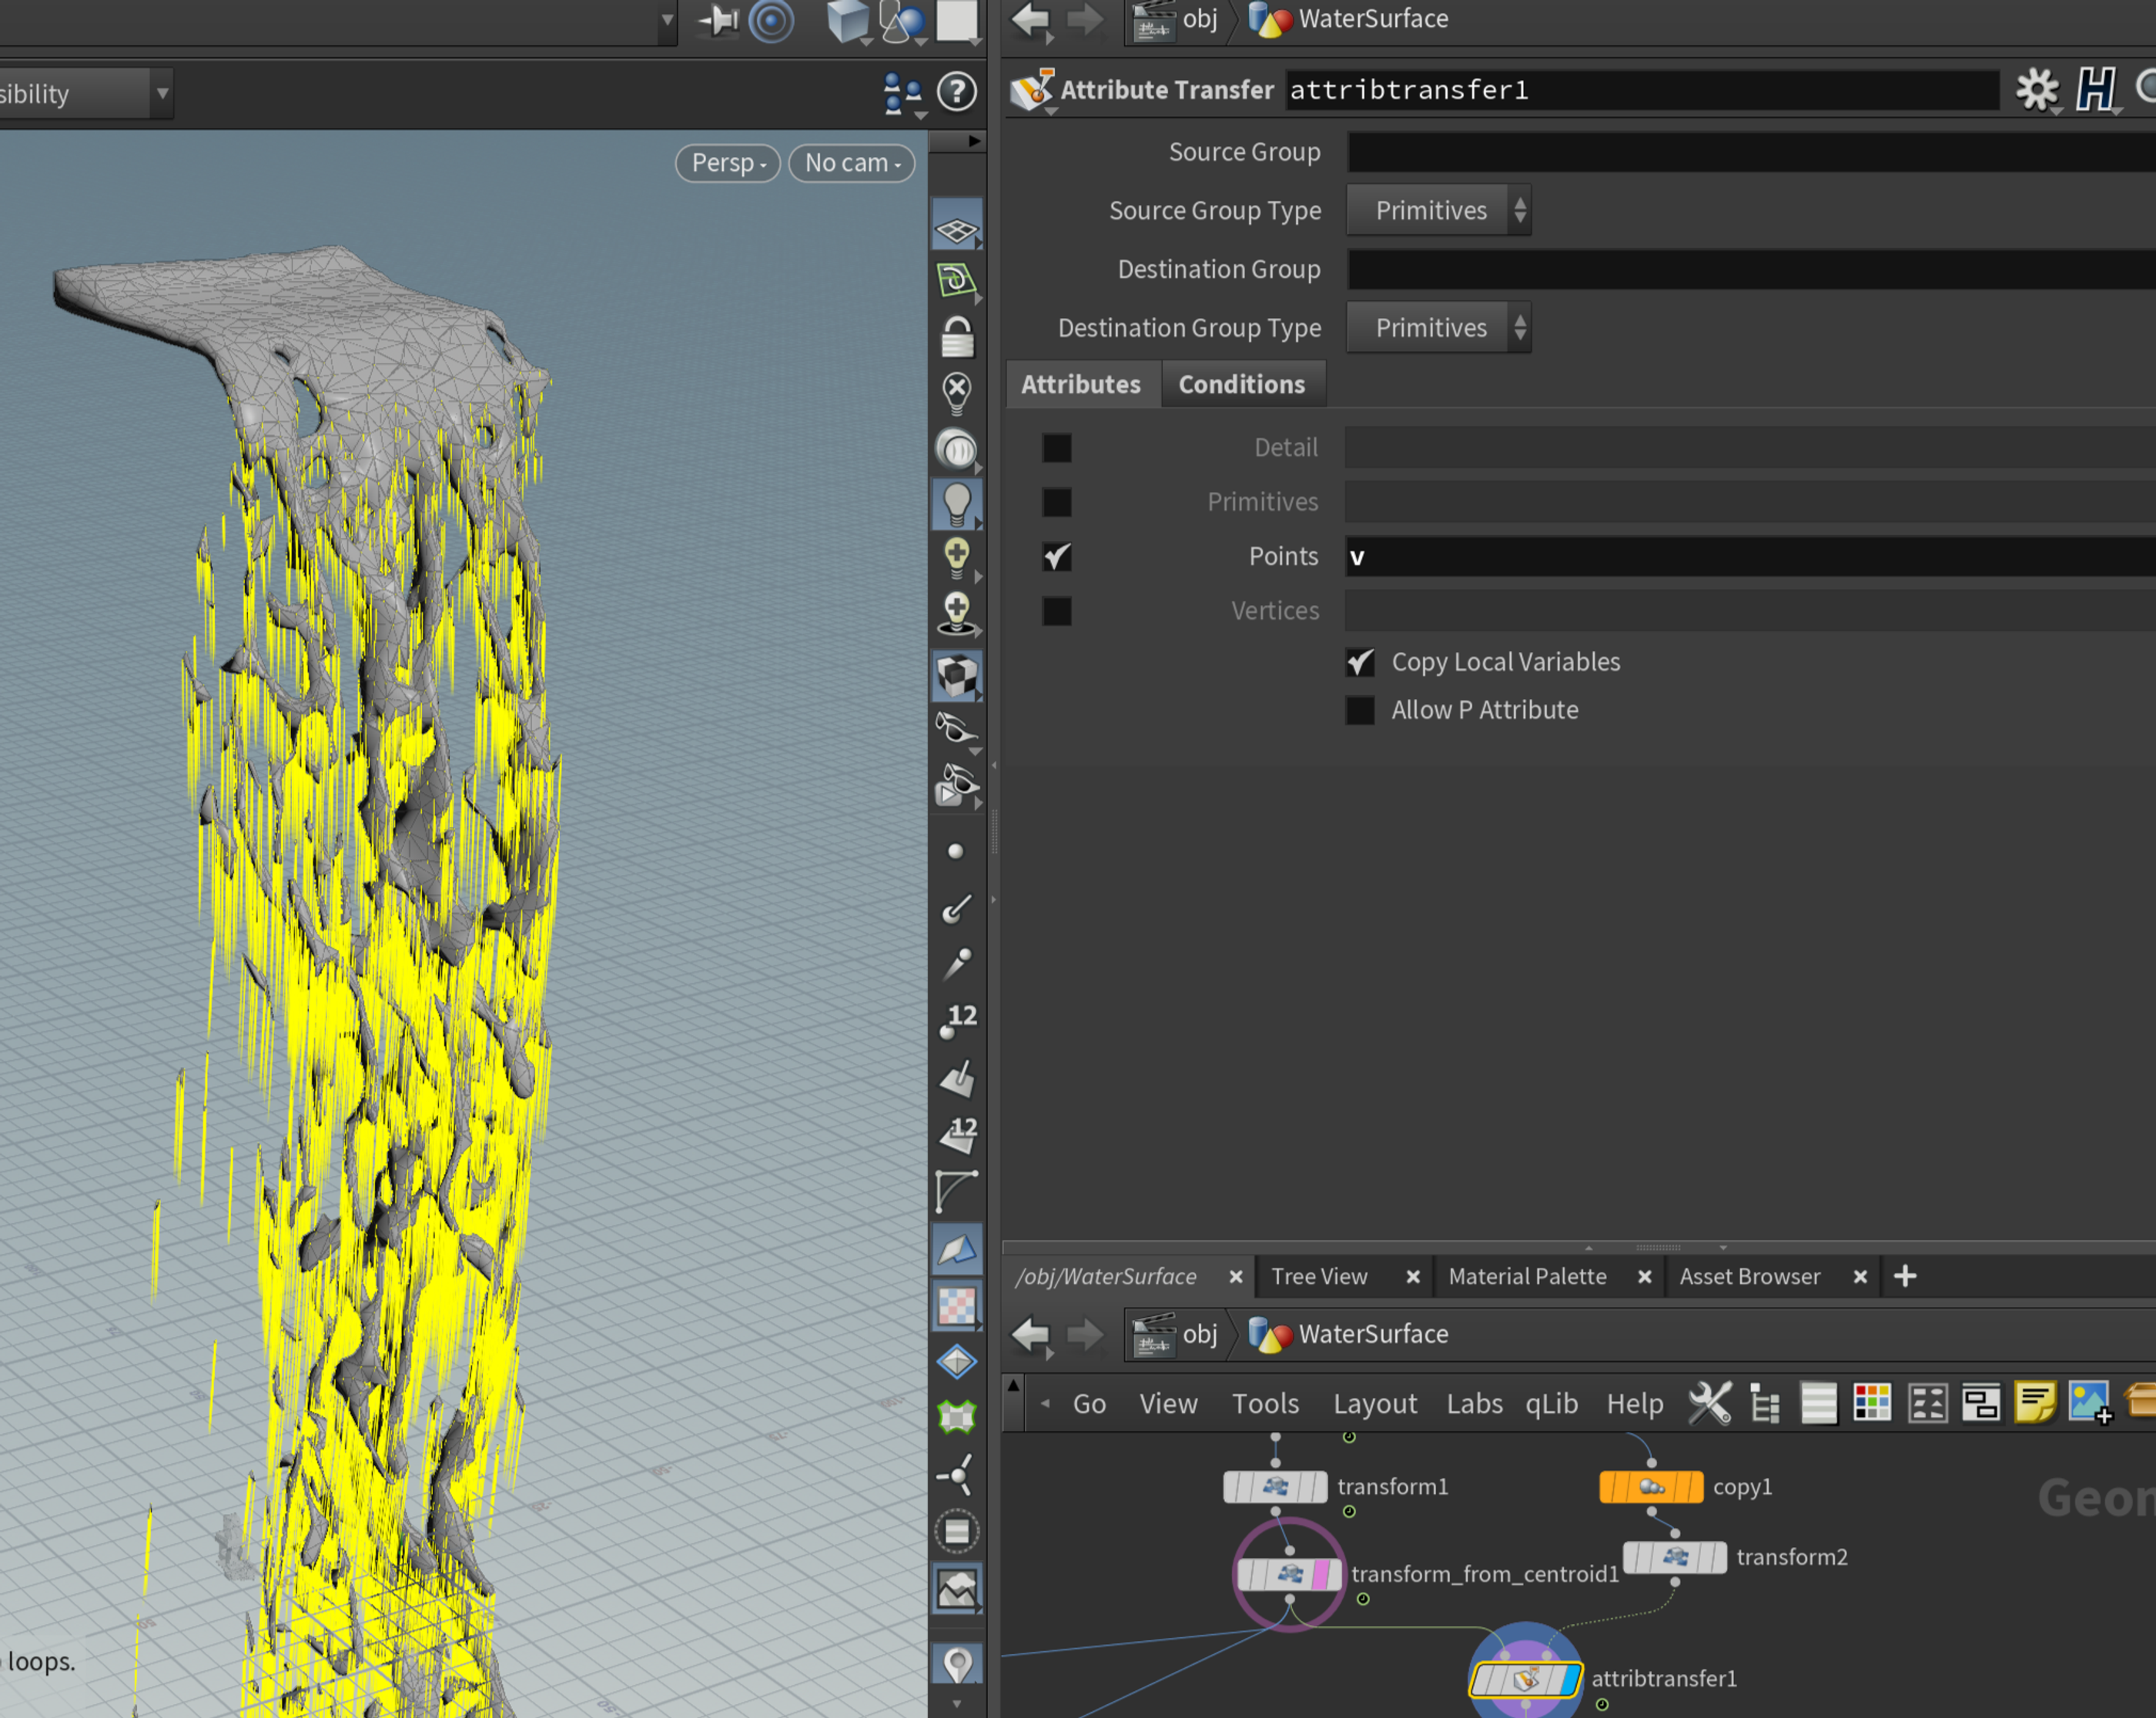
Task: Open Destination Group Type dropdown
Action: (1439, 328)
